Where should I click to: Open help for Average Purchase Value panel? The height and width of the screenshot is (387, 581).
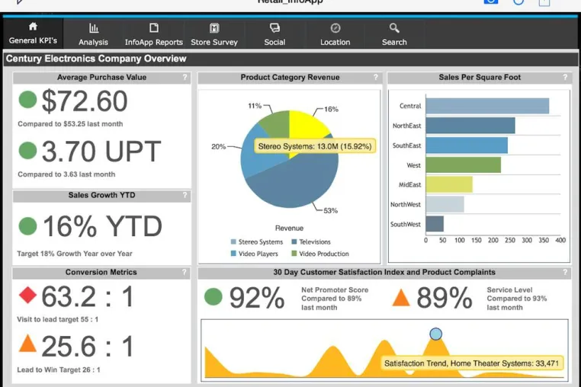(185, 78)
